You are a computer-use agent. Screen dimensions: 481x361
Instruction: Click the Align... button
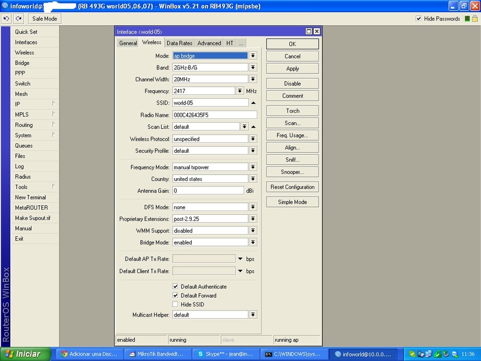(292, 147)
